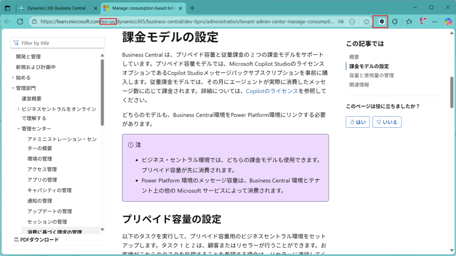
Task: Open 通知の管理 in the sidebar
Action: [x=40, y=201]
